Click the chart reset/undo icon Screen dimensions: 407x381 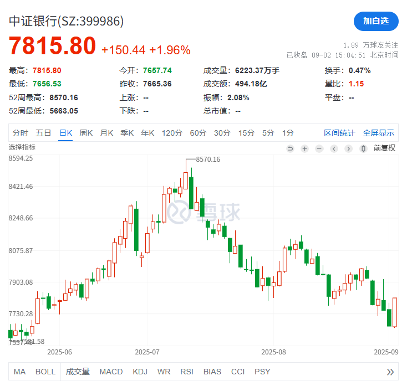pos(290,149)
